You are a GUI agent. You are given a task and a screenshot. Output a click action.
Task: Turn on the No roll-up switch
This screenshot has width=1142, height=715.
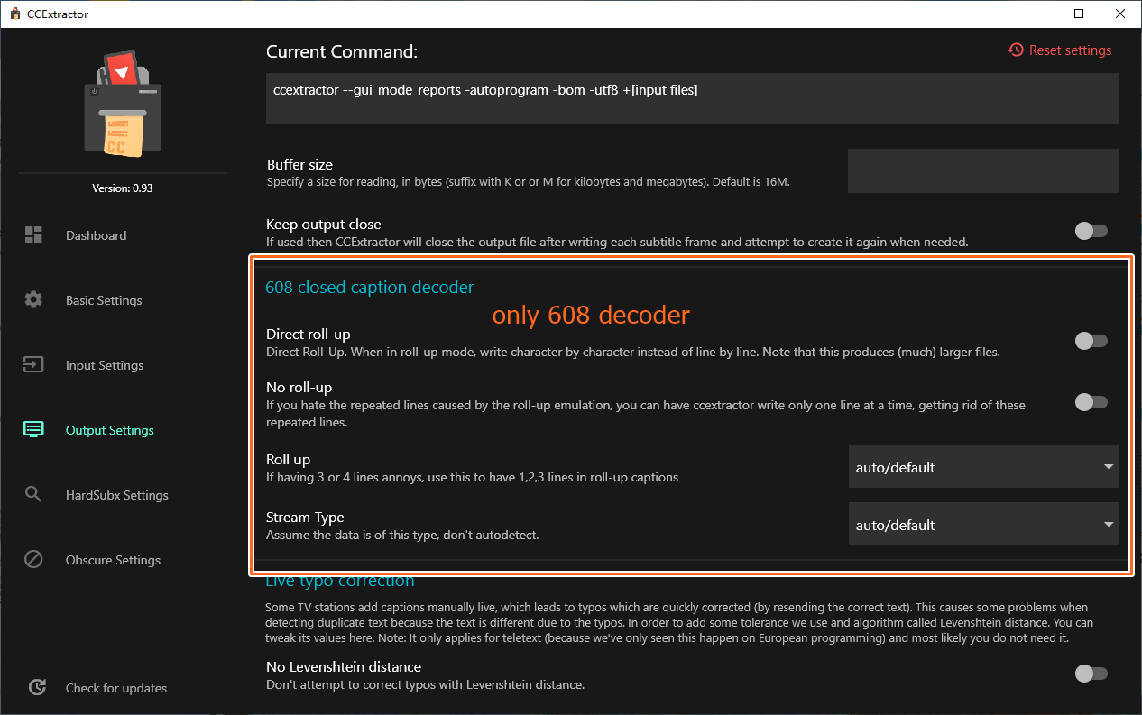coord(1091,402)
